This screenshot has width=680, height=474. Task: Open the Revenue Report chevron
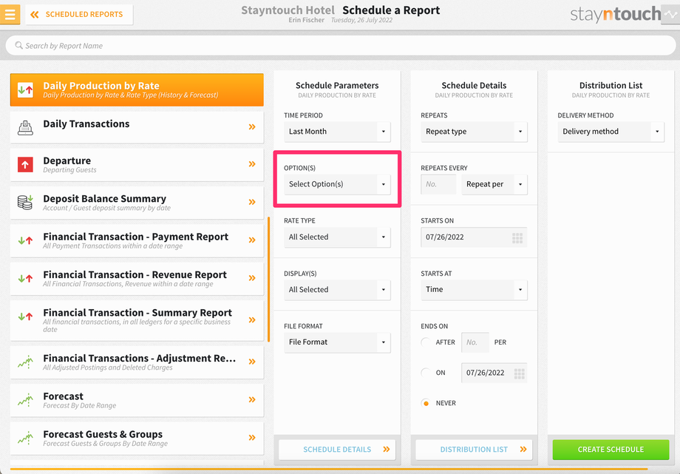[x=252, y=278]
